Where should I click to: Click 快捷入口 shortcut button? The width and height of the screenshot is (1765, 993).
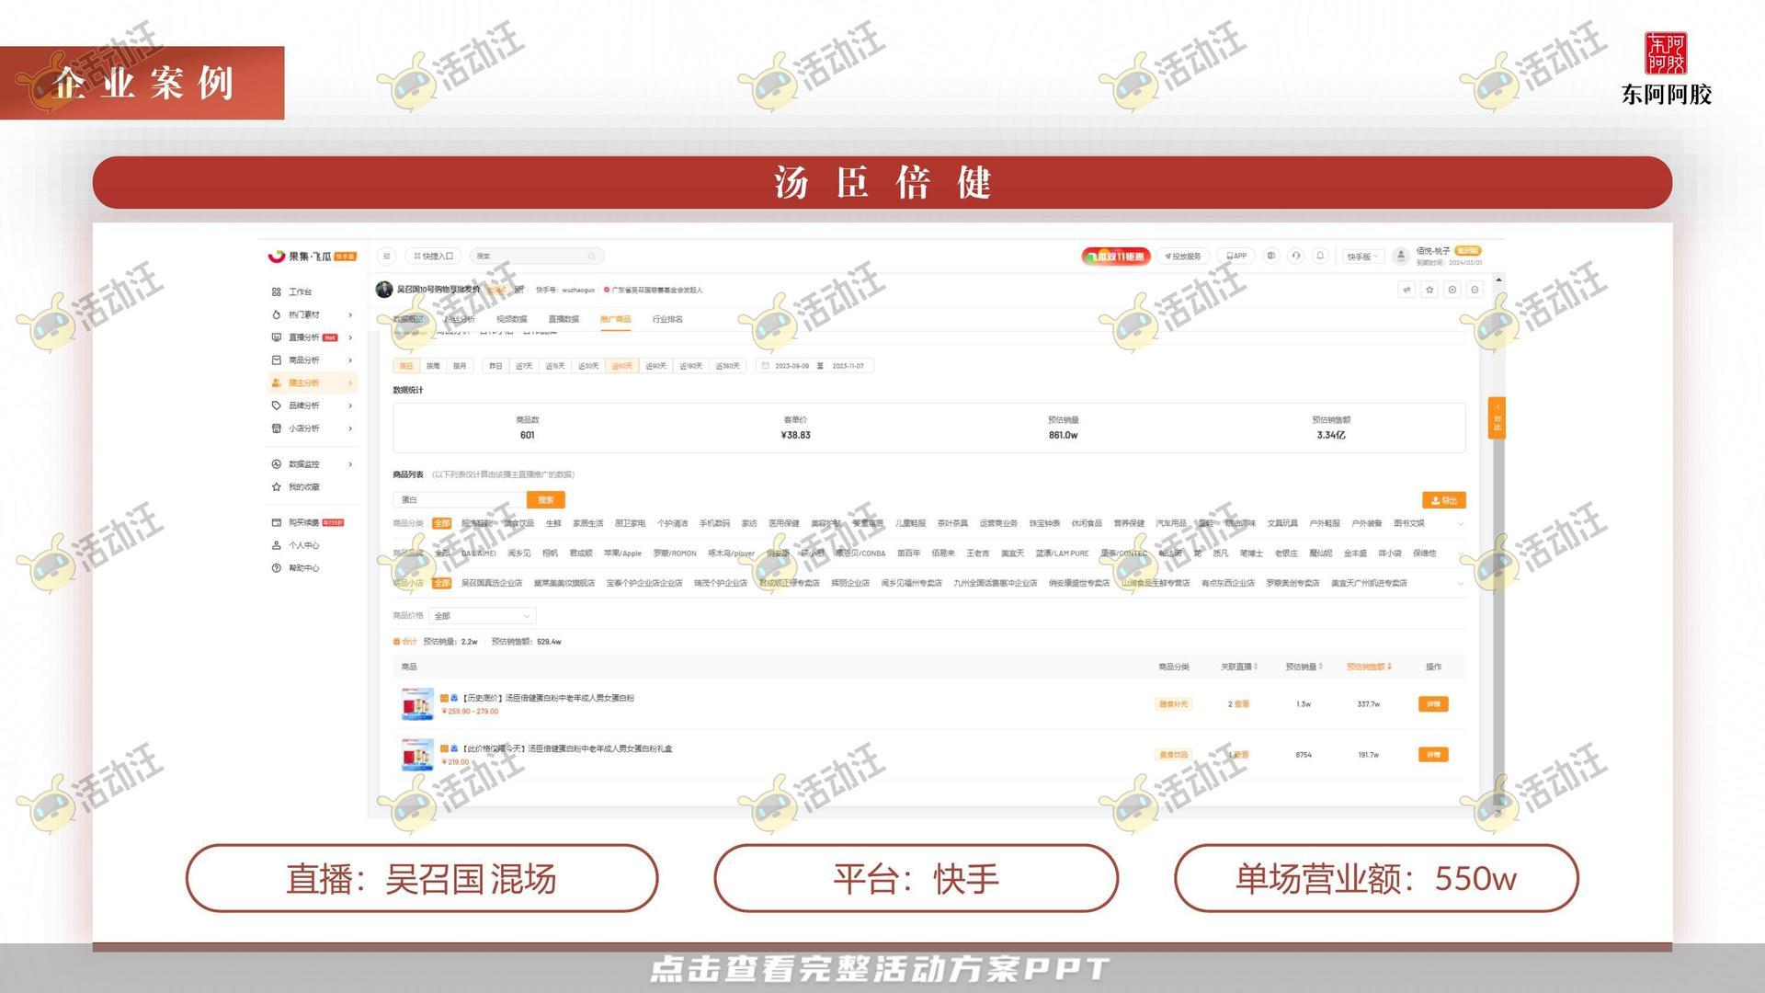point(433,257)
